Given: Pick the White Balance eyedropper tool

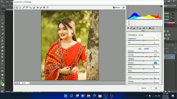Looking at the screenshot, I should 24,7.
